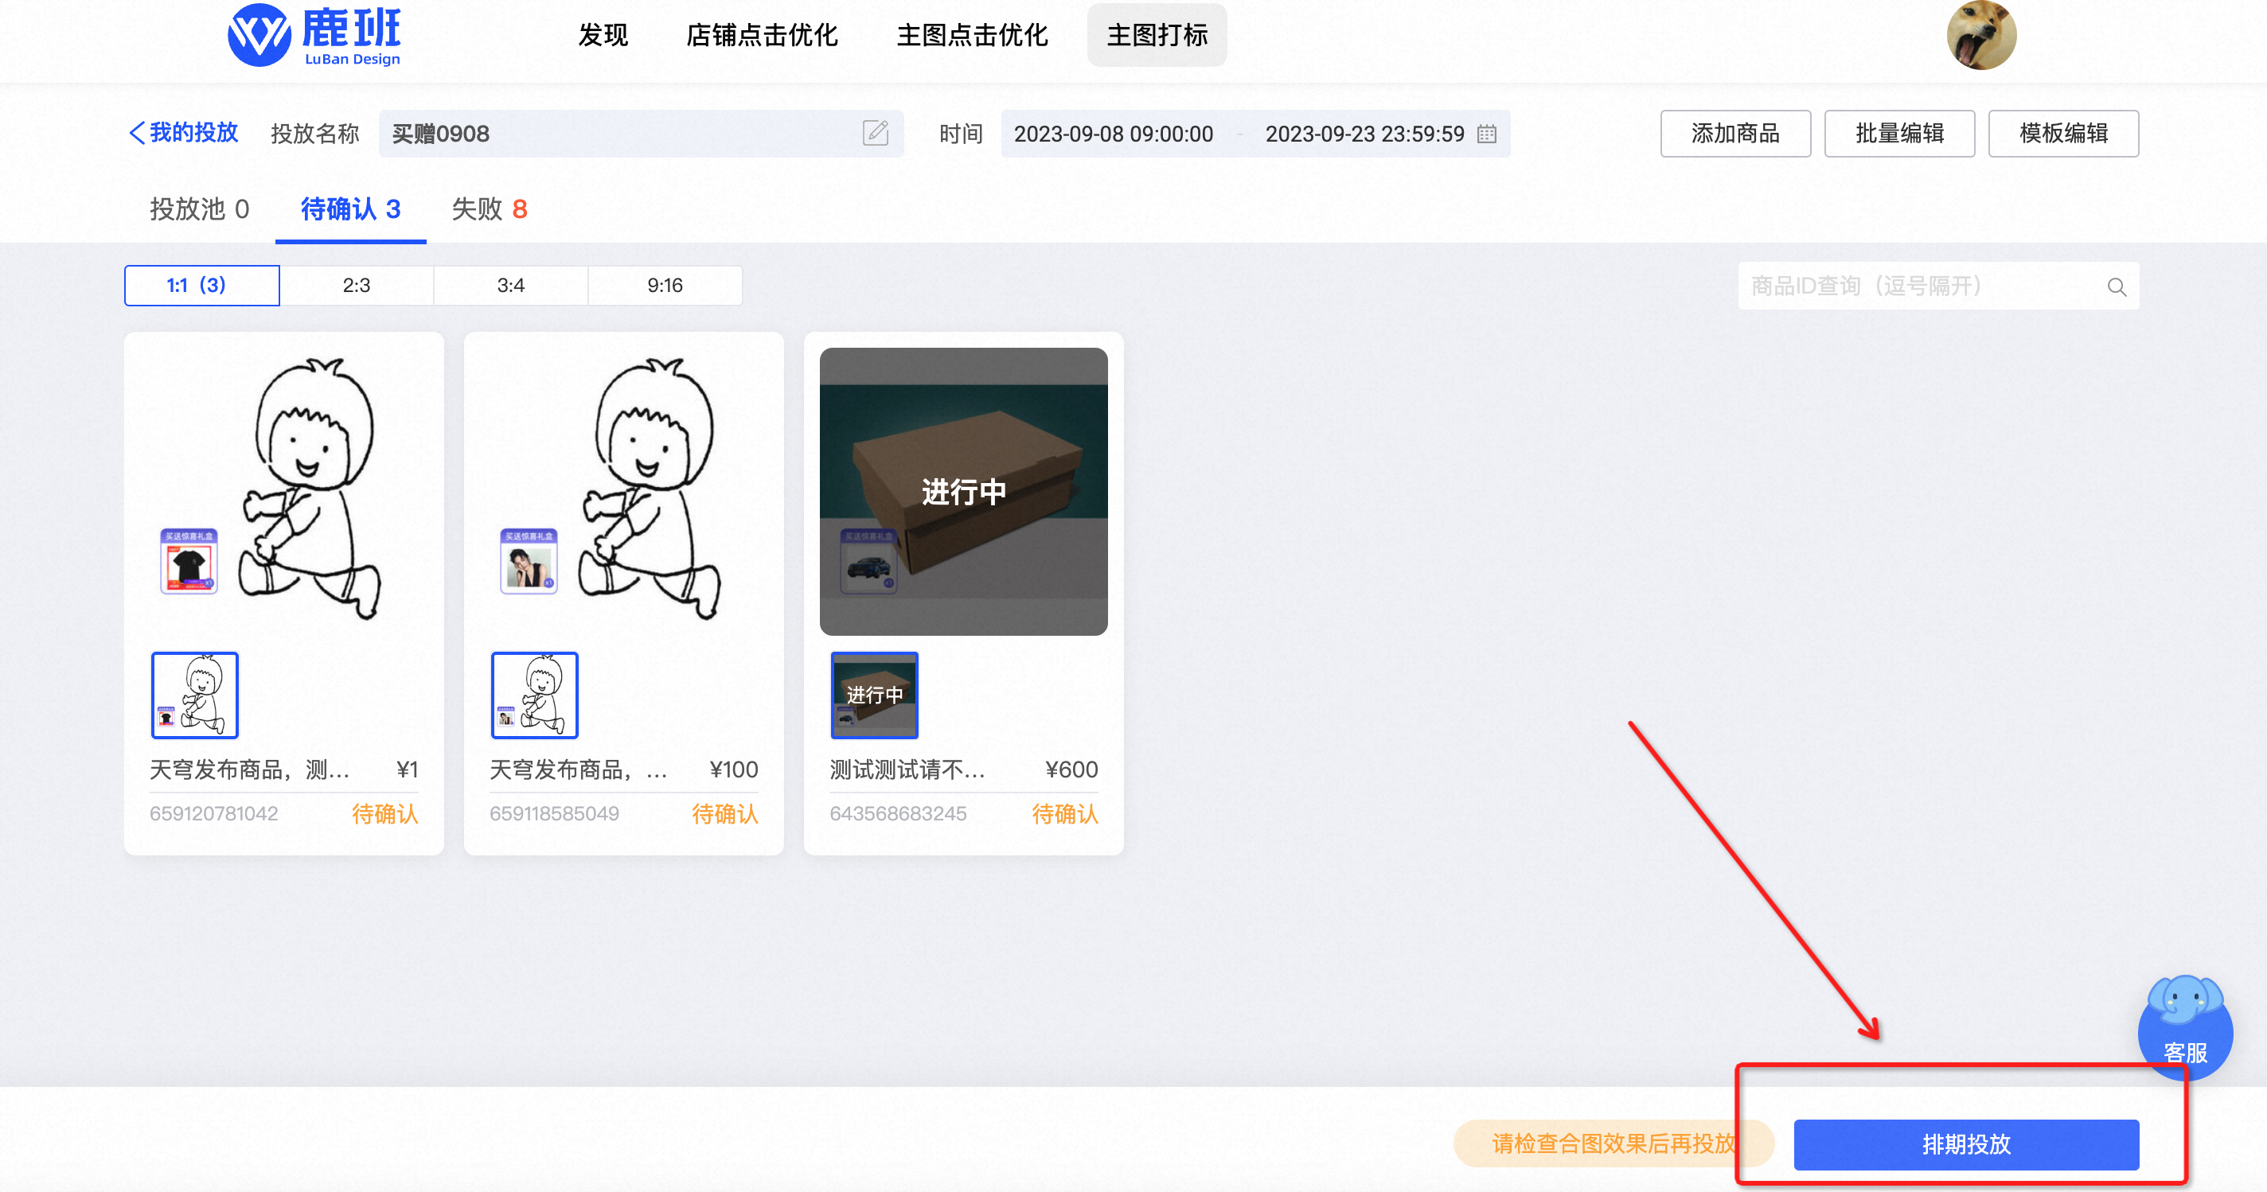Select small thumbnail under product 659120781042
Image resolution: width=2267 pixels, height=1192 pixels.
click(194, 695)
